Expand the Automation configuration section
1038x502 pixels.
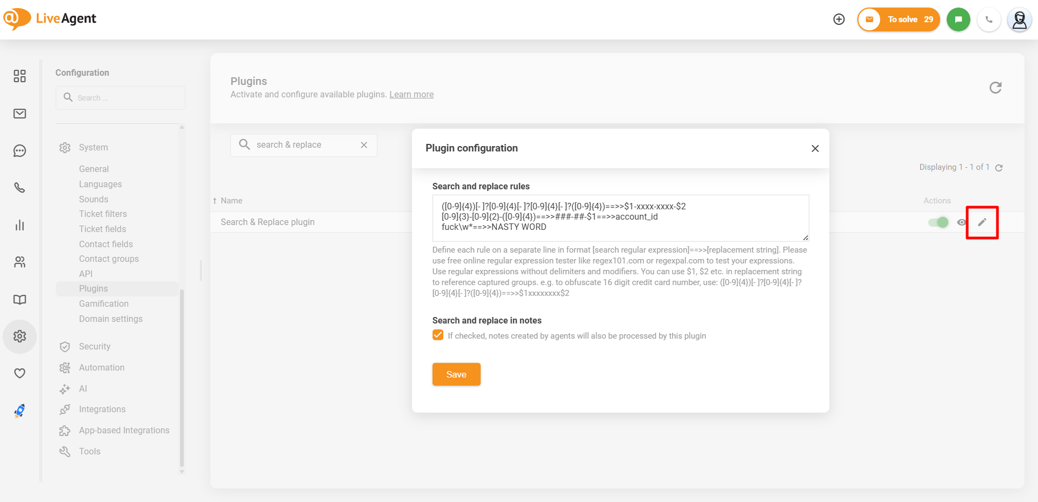pos(102,368)
